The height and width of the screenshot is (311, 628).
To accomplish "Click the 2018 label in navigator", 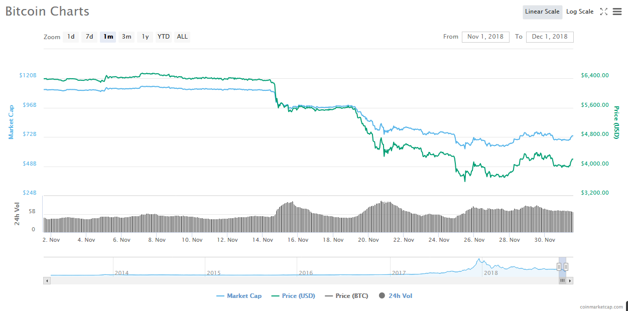I will [x=490, y=273].
